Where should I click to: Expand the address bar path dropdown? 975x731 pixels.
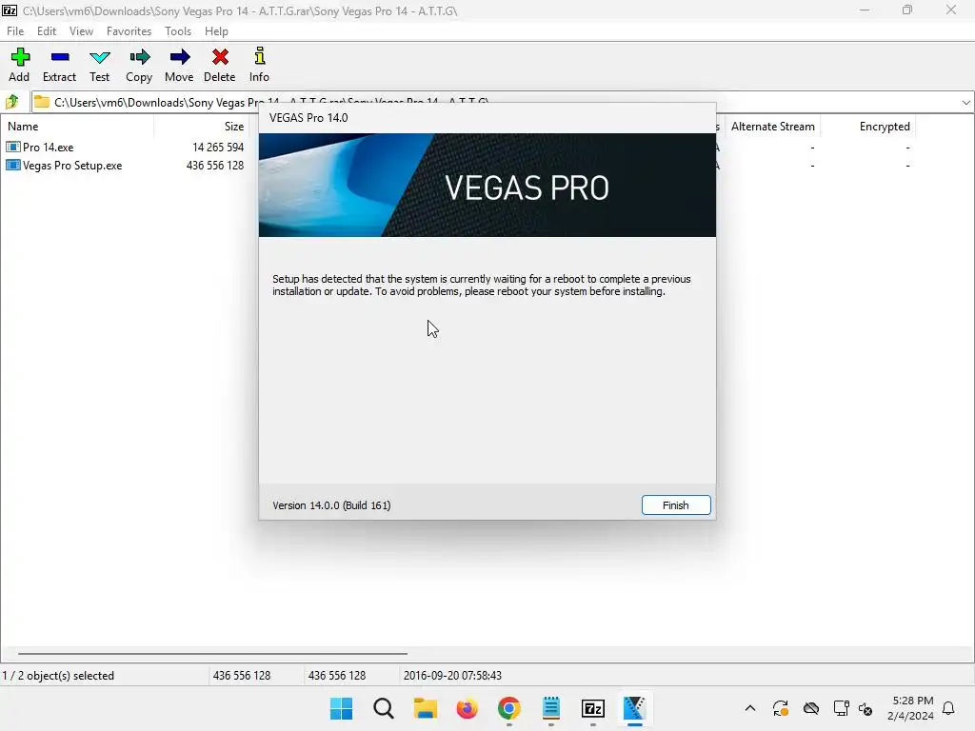pos(965,102)
